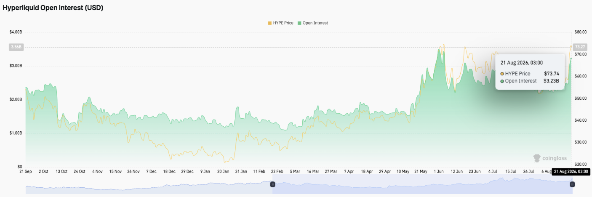The height and width of the screenshot is (197, 592).
Task: Click the $50.00 right axis label
Action: [x=581, y=98]
